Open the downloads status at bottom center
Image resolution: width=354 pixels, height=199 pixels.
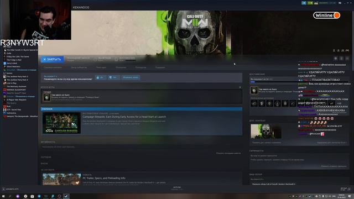coord(177,188)
